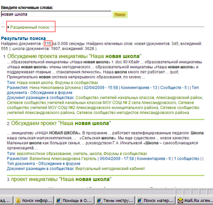Viewport: 213px width, 205px height.
Task: Expand the Расширенный поиск section
Action: pyautogui.click(x=30, y=27)
